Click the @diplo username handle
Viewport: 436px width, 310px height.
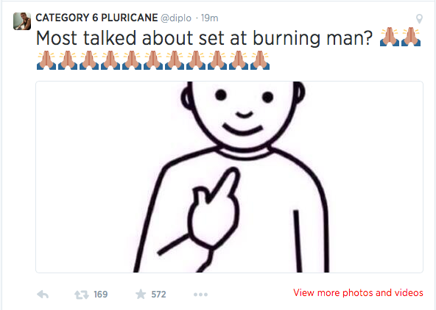point(176,18)
